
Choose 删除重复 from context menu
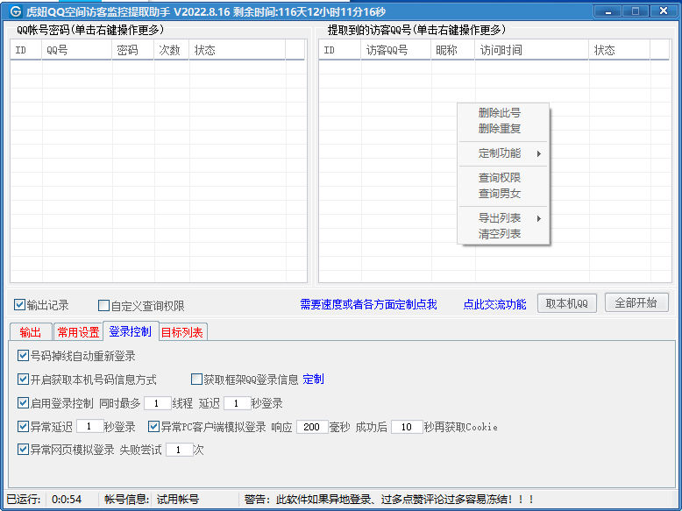(503, 129)
